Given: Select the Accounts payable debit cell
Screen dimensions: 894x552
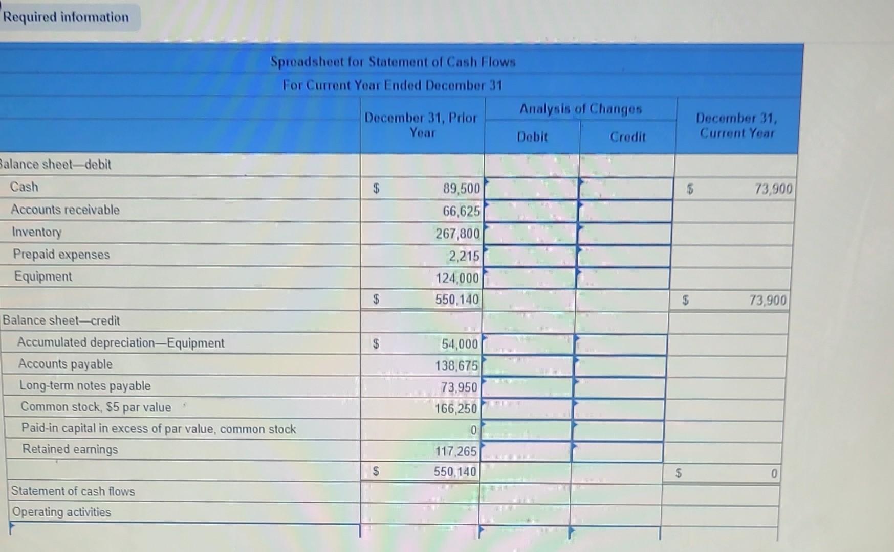Looking at the screenshot, I should (528, 366).
